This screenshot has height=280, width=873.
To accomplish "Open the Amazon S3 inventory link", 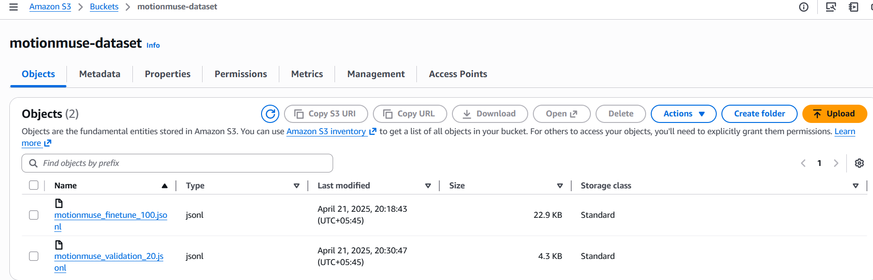I will tap(326, 131).
